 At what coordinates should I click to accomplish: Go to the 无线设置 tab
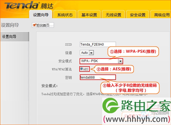(x=113, y=15)
